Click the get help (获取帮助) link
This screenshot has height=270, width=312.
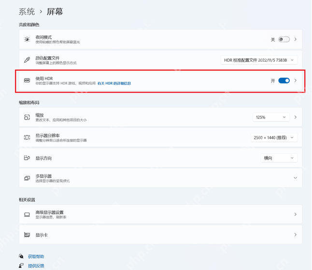(x=36, y=256)
